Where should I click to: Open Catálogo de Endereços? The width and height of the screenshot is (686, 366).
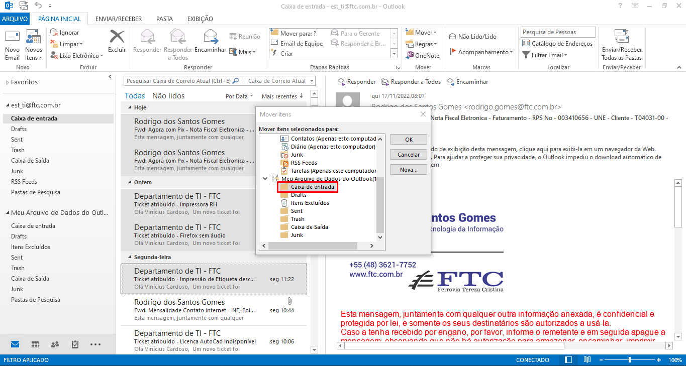557,44
